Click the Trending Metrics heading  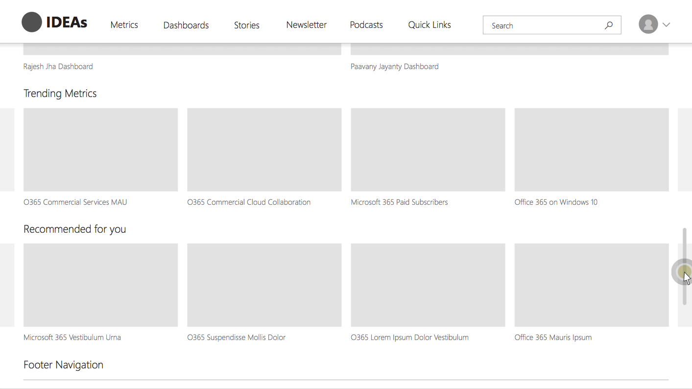[60, 94]
